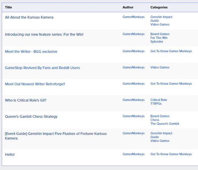Select Board Games category in Queen's Gambit row
198x170 pixels.
pyautogui.click(x=160, y=116)
